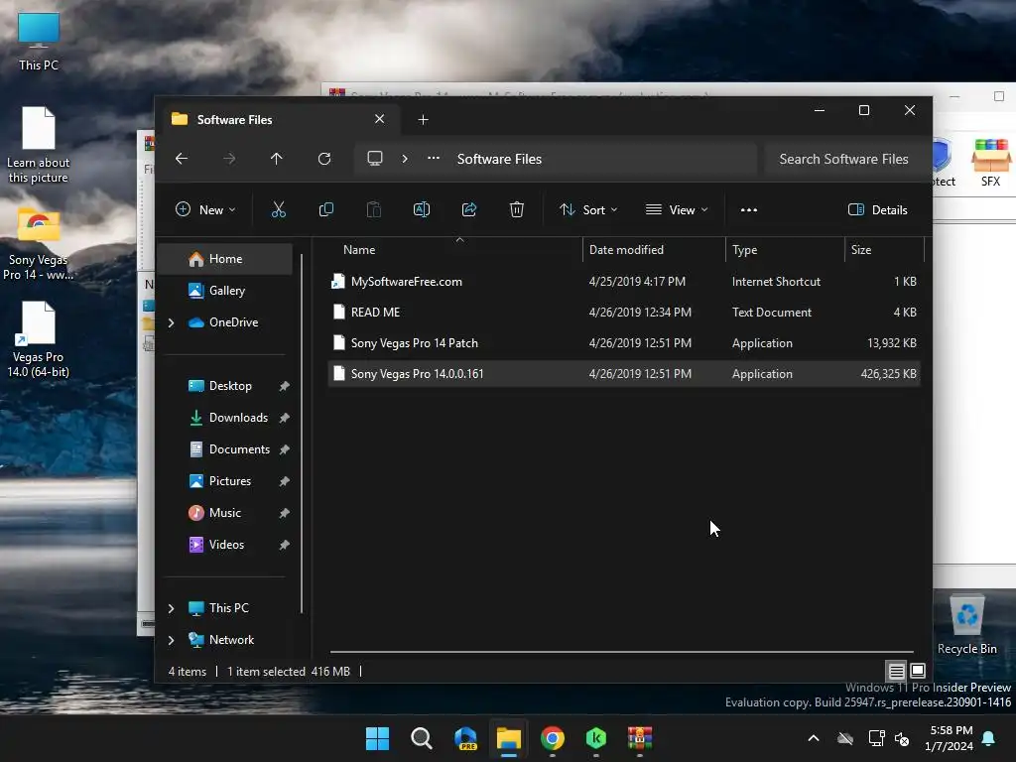Sort by Type column header
The image size is (1016, 762).
(x=785, y=249)
